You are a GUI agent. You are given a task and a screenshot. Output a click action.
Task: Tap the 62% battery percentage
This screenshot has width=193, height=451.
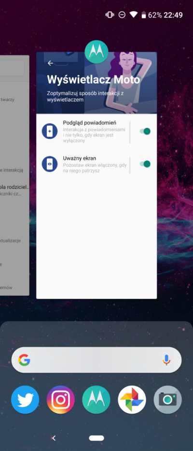155,15
